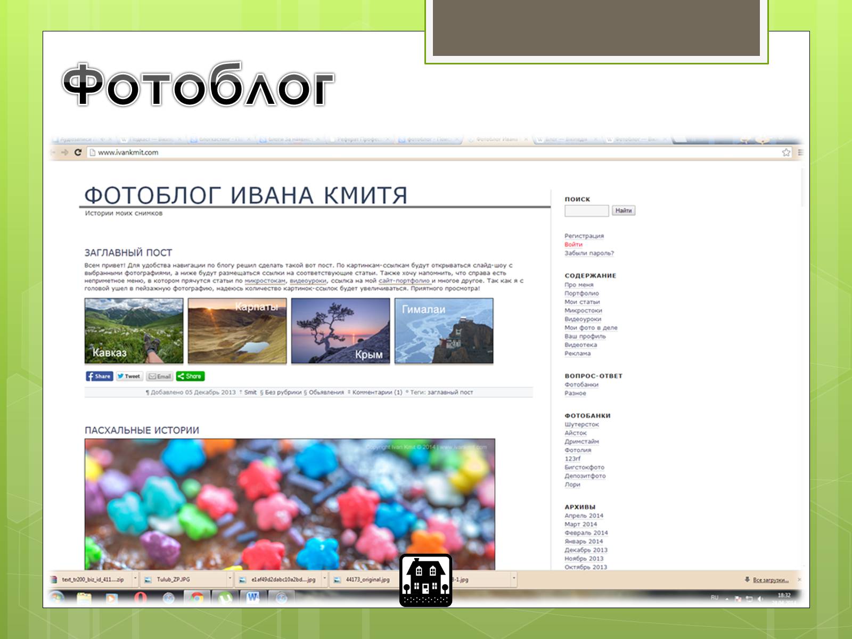This screenshot has width=852, height=639.
Task: Expand dropdown next to text_tr200 zip download
Action: click(135, 579)
